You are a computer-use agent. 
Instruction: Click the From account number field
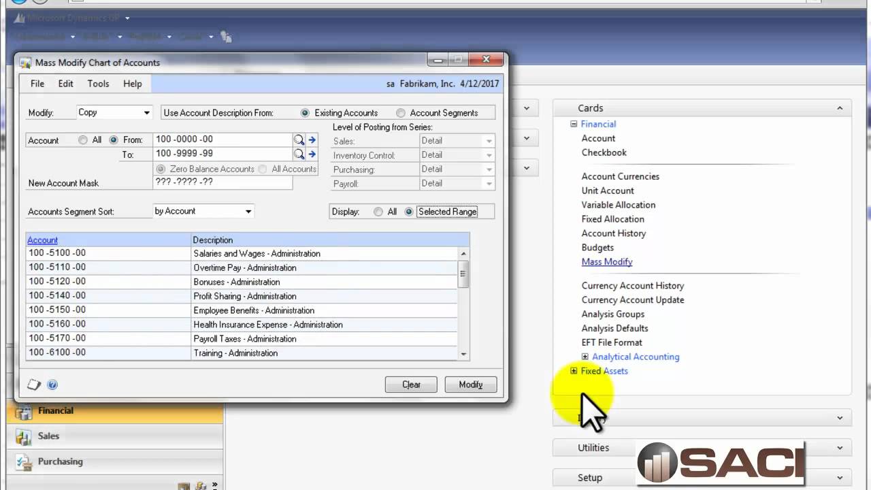point(223,140)
